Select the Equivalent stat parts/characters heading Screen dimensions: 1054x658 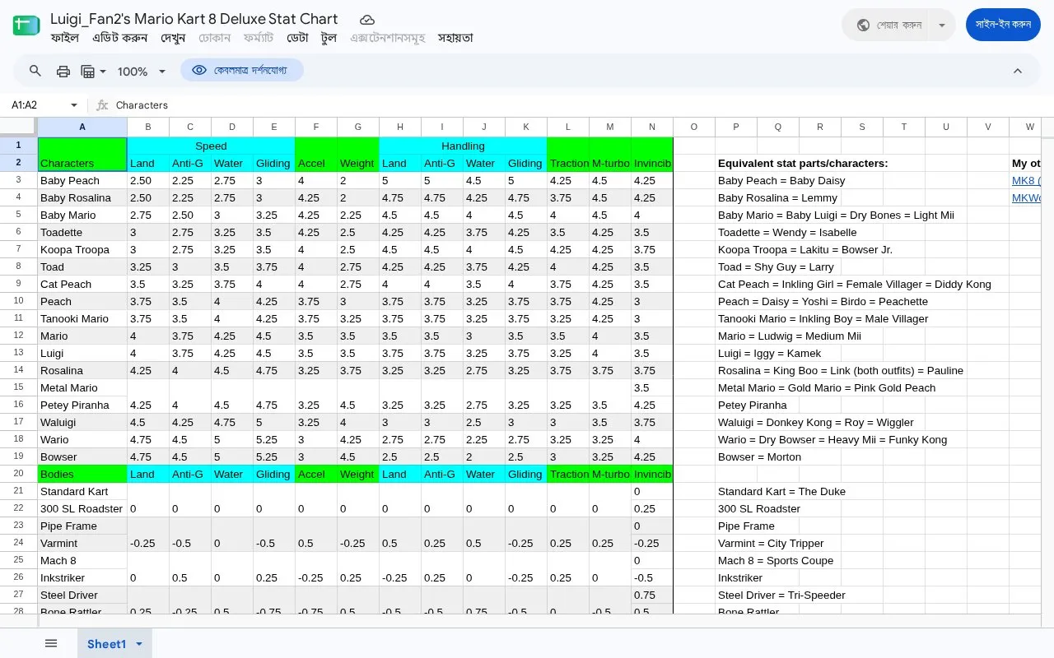803,164
